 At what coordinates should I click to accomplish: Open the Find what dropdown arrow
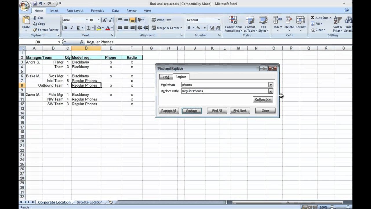(270, 85)
